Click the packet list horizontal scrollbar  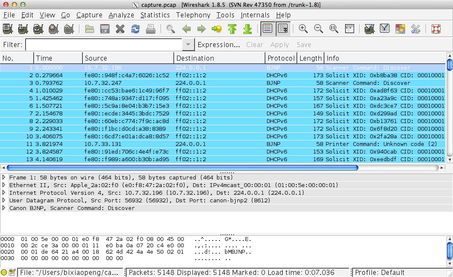[183, 168]
